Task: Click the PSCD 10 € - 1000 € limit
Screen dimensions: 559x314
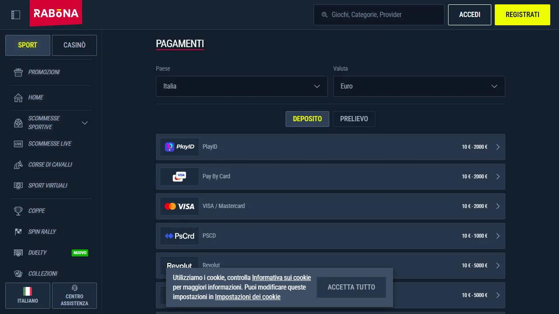Action: click(475, 236)
